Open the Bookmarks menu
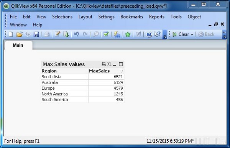230x148 pixels. (x=132, y=17)
